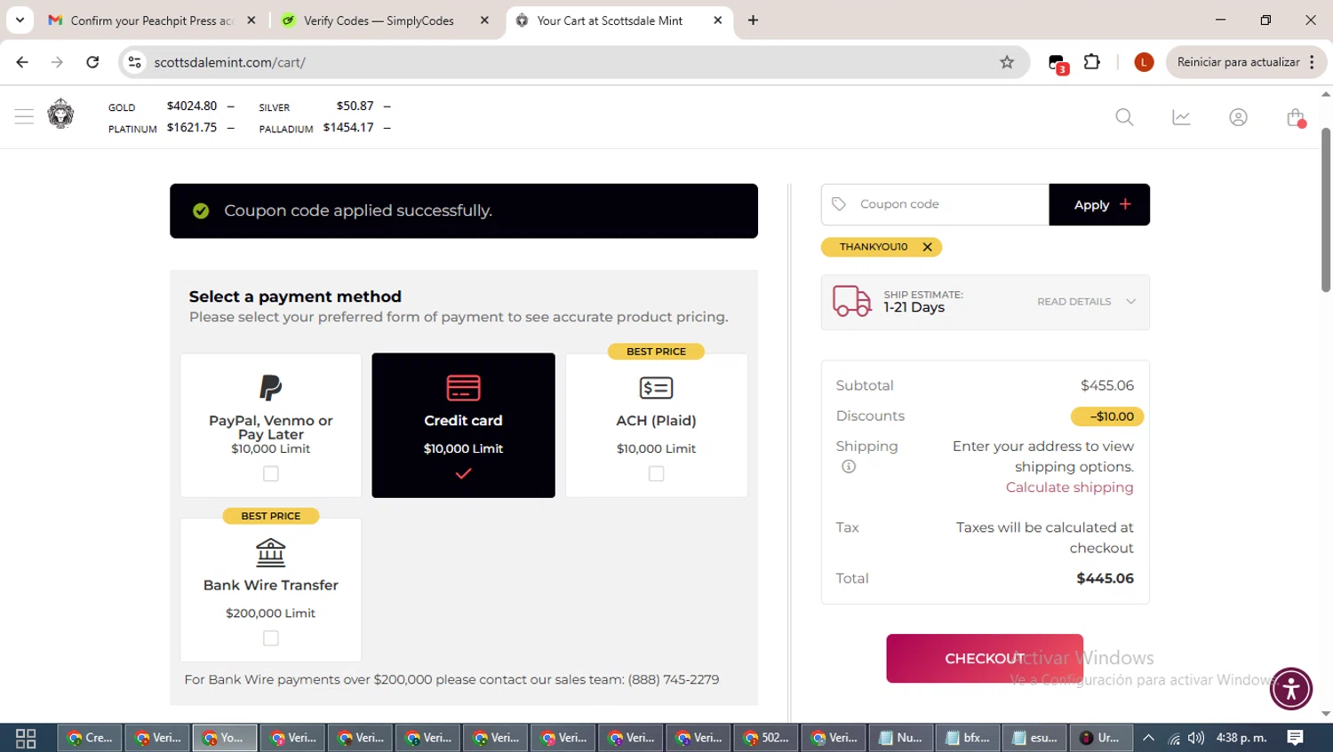Open the Cre... Chrome taskbar window
Screen dimensions: 1333x752
point(91,738)
